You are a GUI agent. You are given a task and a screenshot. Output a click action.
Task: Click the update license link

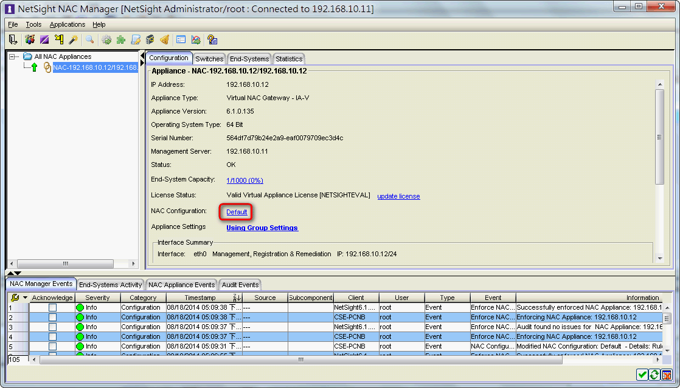(398, 196)
